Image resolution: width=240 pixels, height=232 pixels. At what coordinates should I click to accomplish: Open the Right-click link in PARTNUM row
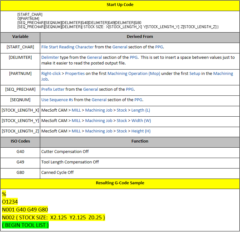point(51,73)
